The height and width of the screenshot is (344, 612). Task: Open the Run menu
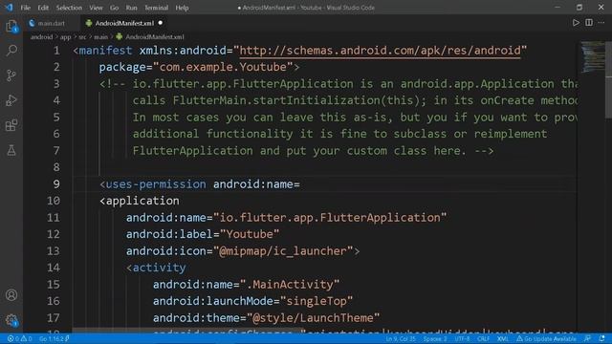pos(132,8)
